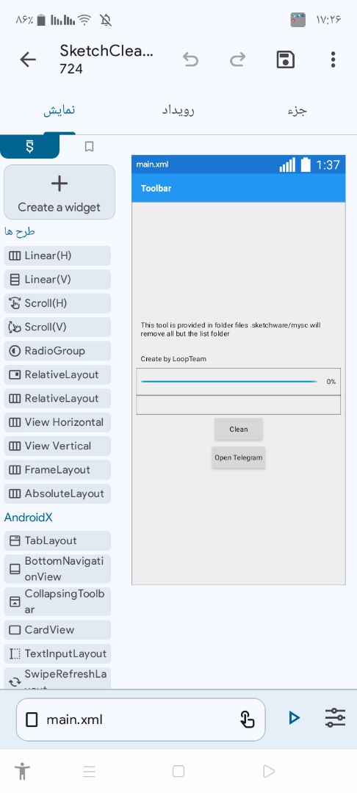Select the Open Telegram button in preview
The image size is (357, 793).
238,457
